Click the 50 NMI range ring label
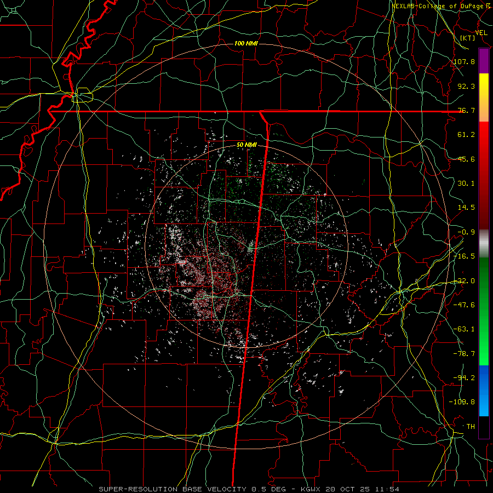 click(246, 145)
